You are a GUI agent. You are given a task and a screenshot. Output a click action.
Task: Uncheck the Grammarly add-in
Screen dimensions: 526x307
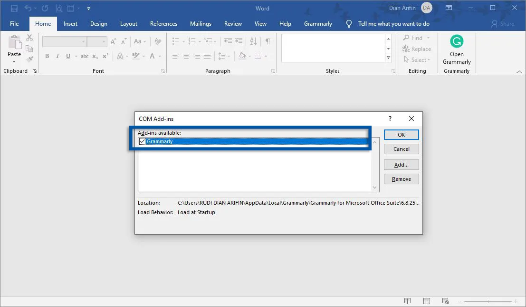click(x=142, y=141)
